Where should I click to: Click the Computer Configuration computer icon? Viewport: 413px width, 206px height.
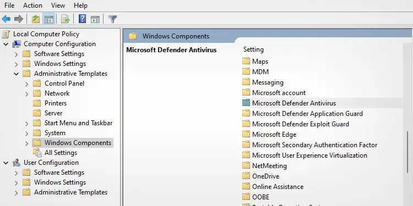(x=17, y=44)
